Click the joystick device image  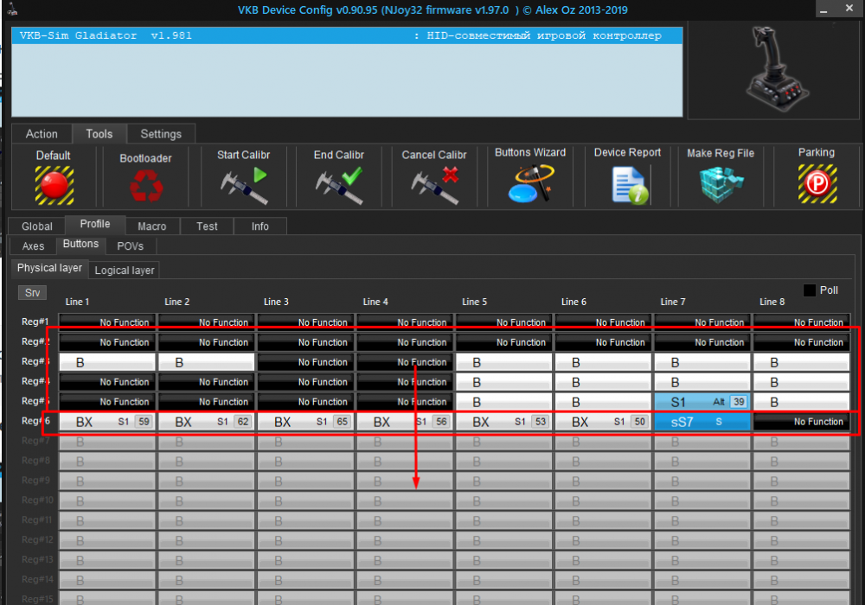[x=776, y=69]
